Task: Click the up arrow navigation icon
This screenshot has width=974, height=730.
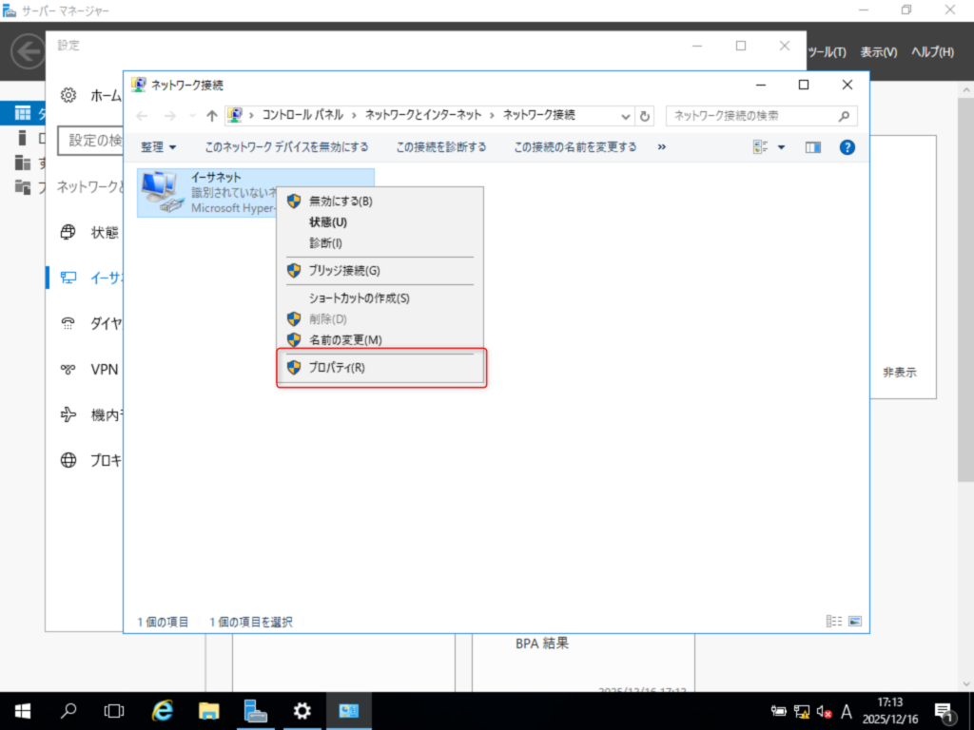Action: [212, 116]
